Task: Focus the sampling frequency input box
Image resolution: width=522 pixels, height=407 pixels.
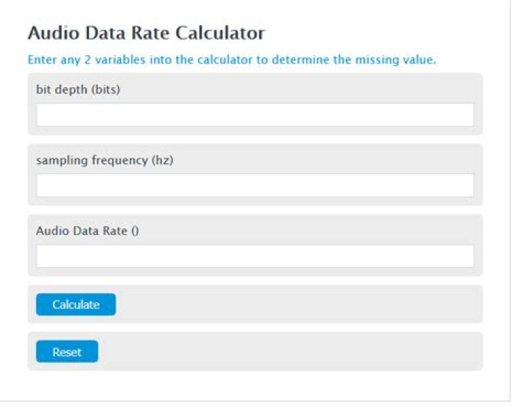Action: [254, 185]
